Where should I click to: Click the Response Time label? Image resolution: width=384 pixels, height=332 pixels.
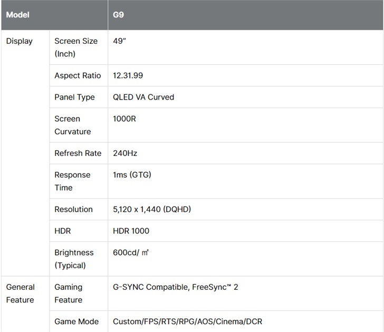(72, 181)
